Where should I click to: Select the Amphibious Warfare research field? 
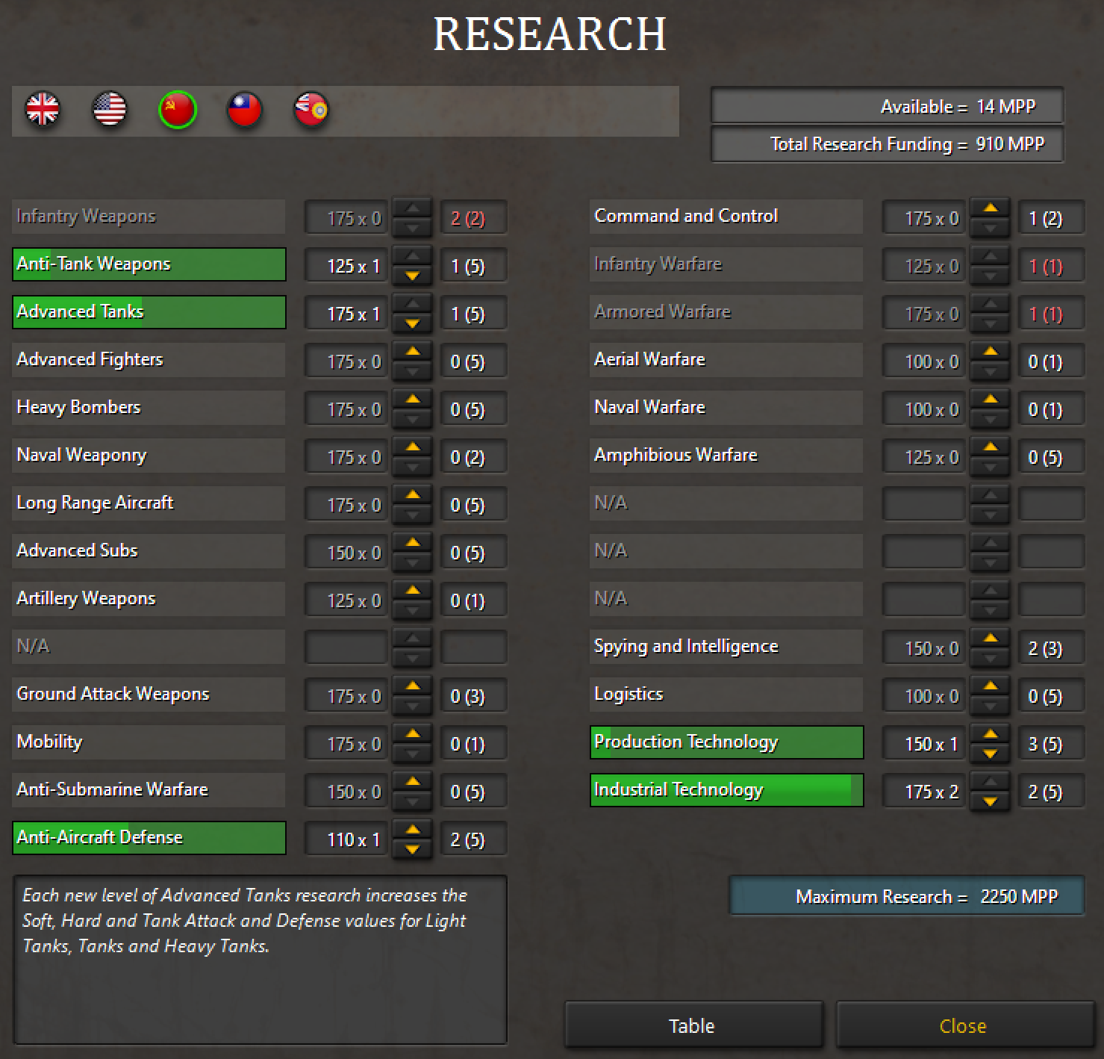coord(726,456)
